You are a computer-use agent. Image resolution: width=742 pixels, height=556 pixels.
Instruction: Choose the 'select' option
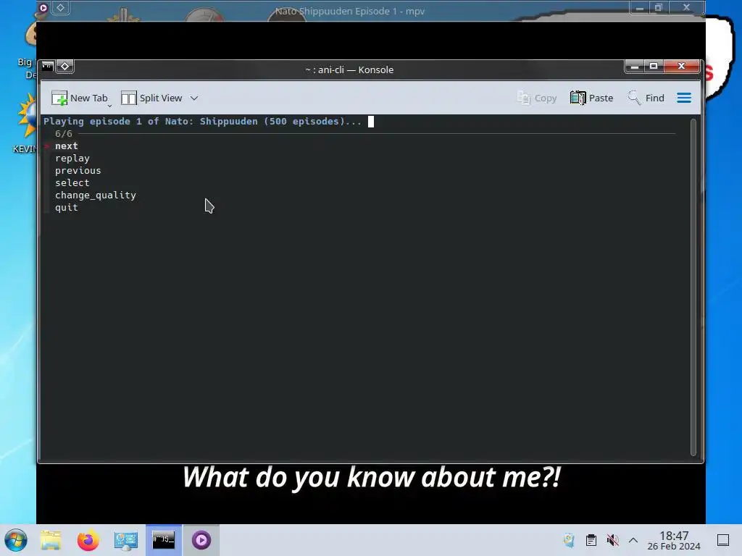click(72, 183)
